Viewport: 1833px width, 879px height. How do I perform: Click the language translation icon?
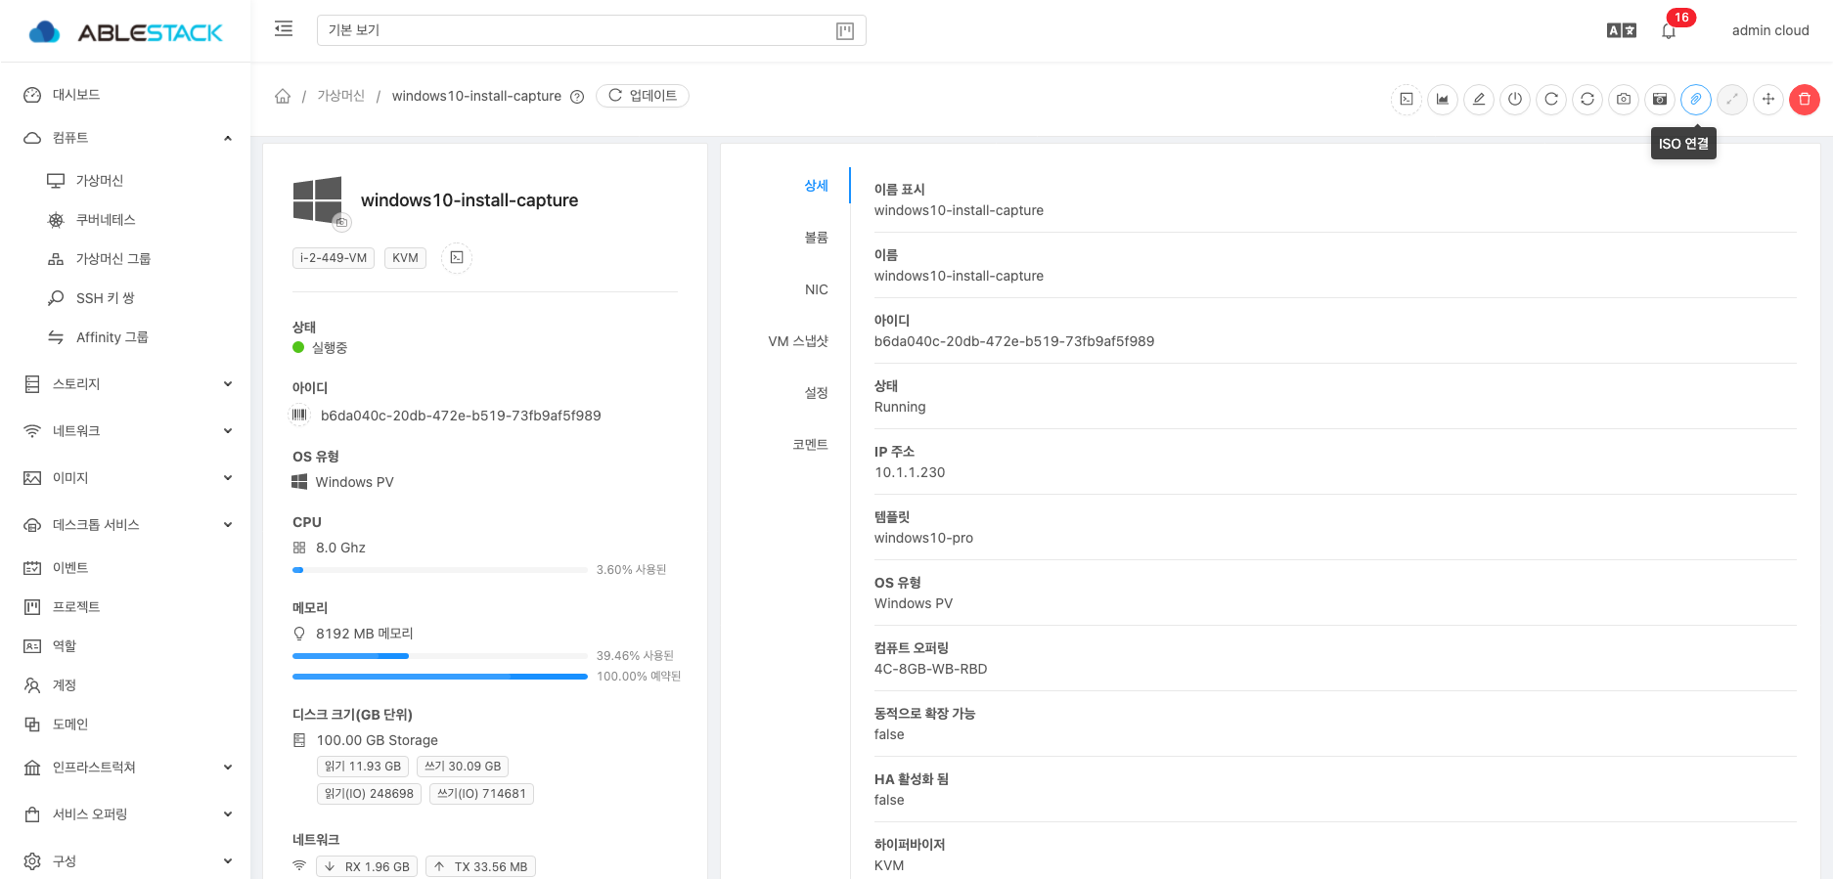point(1621,30)
